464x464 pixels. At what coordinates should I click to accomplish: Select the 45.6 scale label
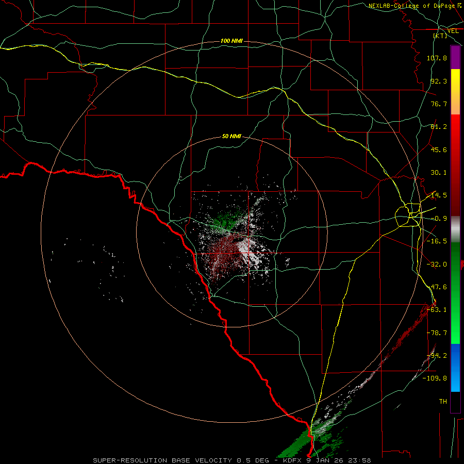[x=439, y=150]
